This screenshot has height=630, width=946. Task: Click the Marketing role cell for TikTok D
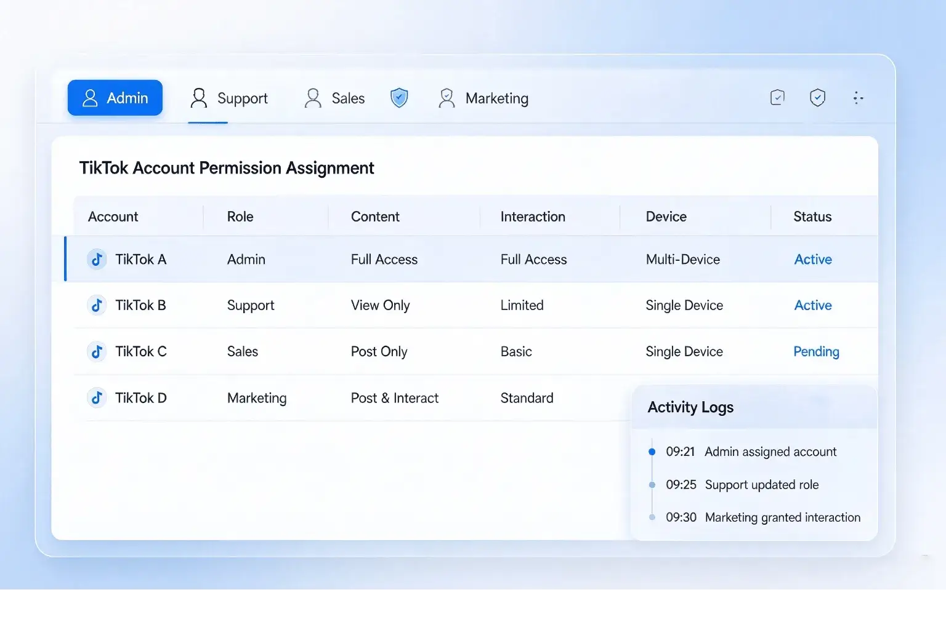point(257,398)
